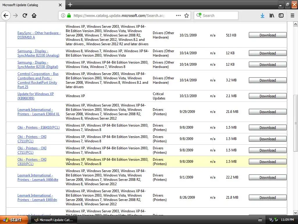Focus the browser Search box

(x=216, y=15)
